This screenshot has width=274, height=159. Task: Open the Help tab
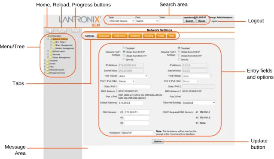tap(171, 36)
